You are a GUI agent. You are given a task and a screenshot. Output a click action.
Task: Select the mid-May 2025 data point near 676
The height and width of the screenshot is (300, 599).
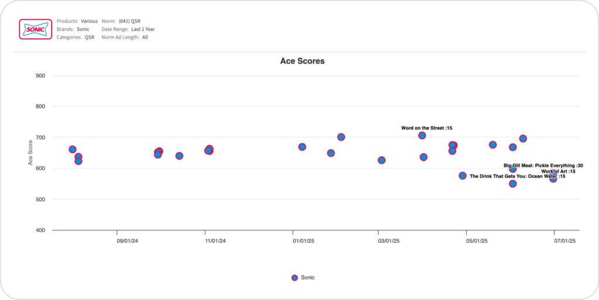pyautogui.click(x=493, y=144)
